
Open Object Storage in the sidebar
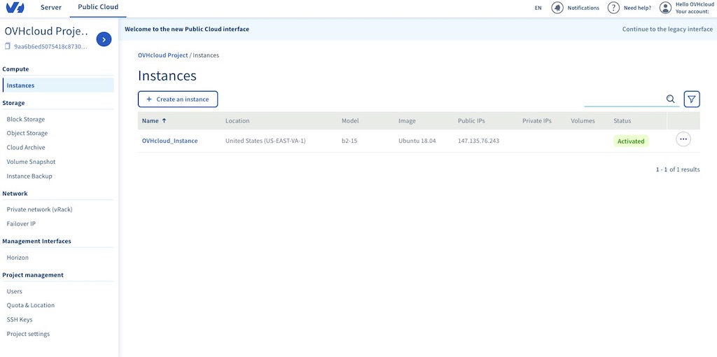pos(27,133)
